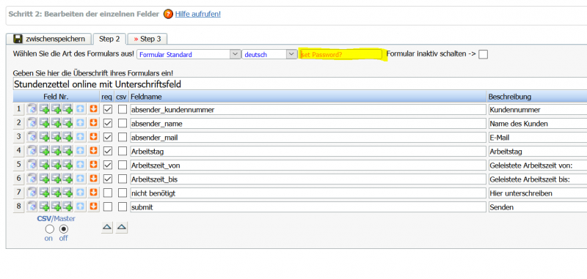Click the orange question mark help icon

point(169,14)
